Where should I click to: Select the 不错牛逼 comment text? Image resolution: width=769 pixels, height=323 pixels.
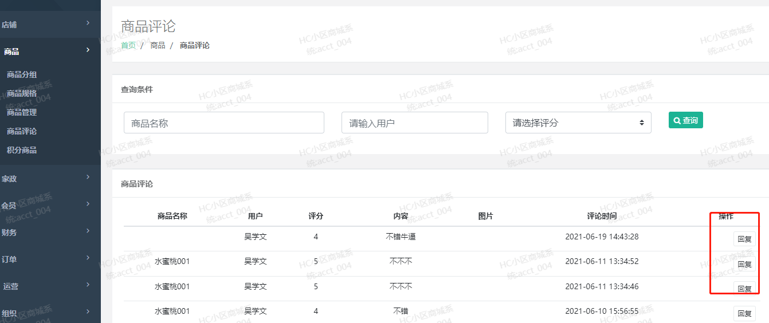(x=401, y=237)
